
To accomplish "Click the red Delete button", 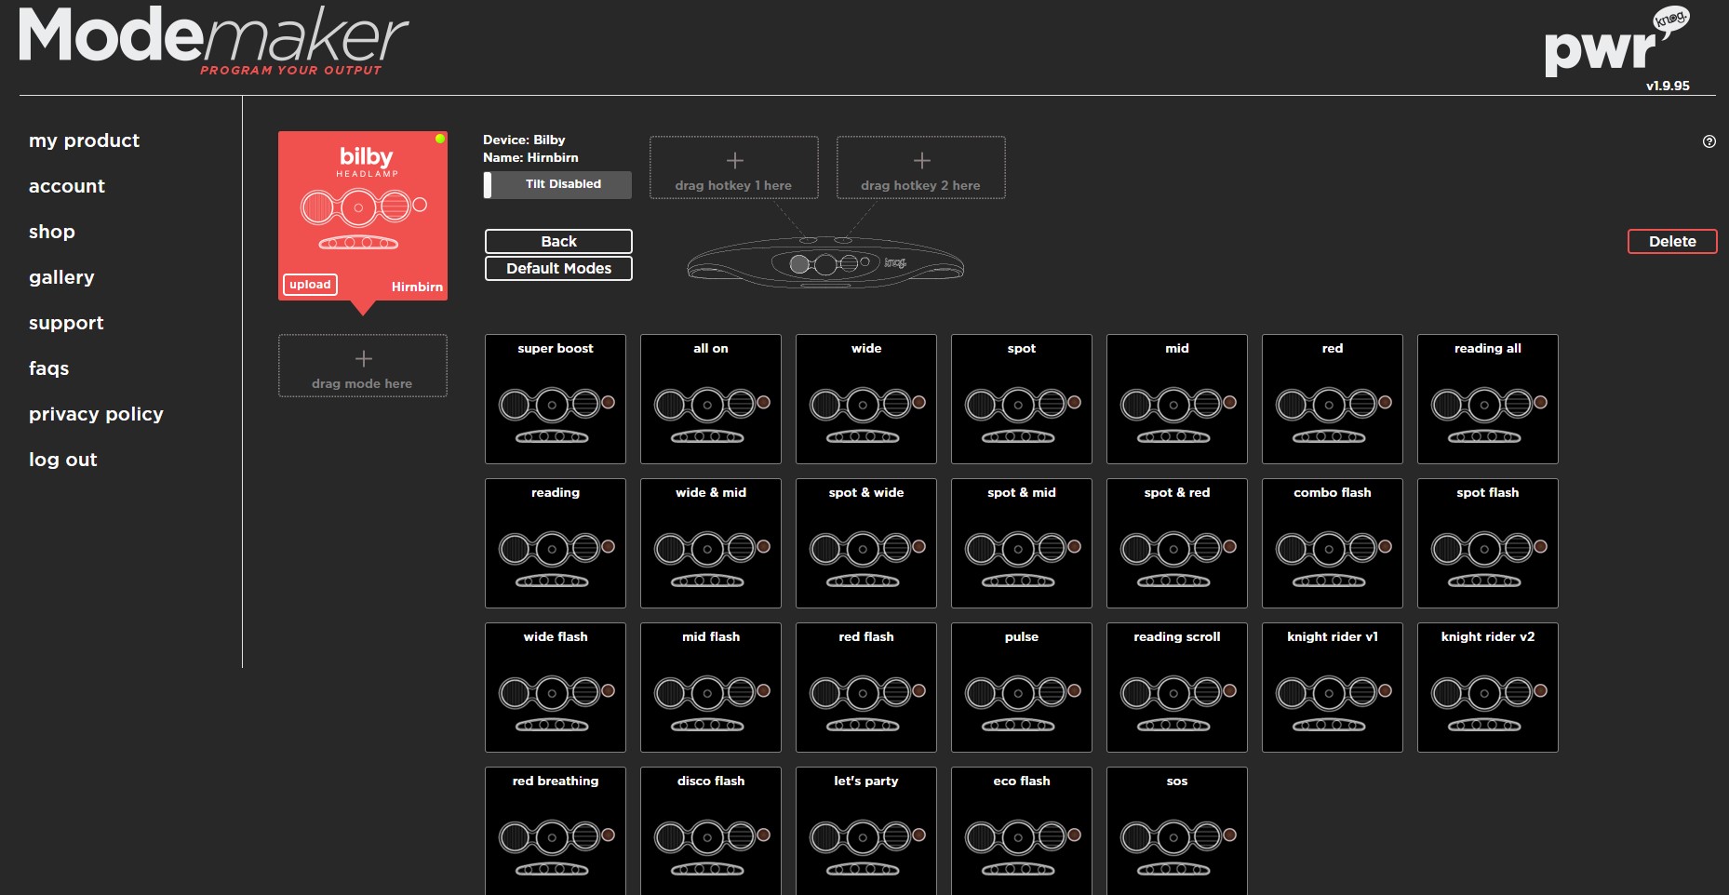I will pos(1672,241).
